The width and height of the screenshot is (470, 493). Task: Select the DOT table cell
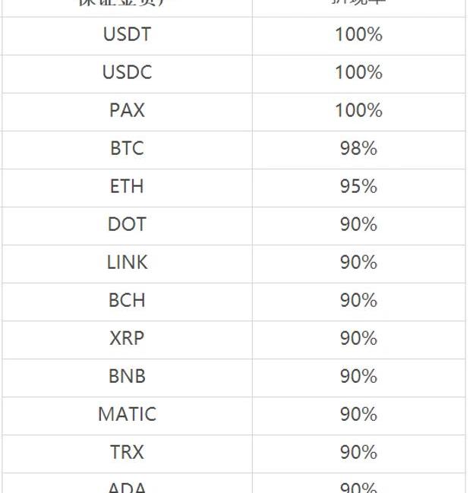click(x=127, y=225)
